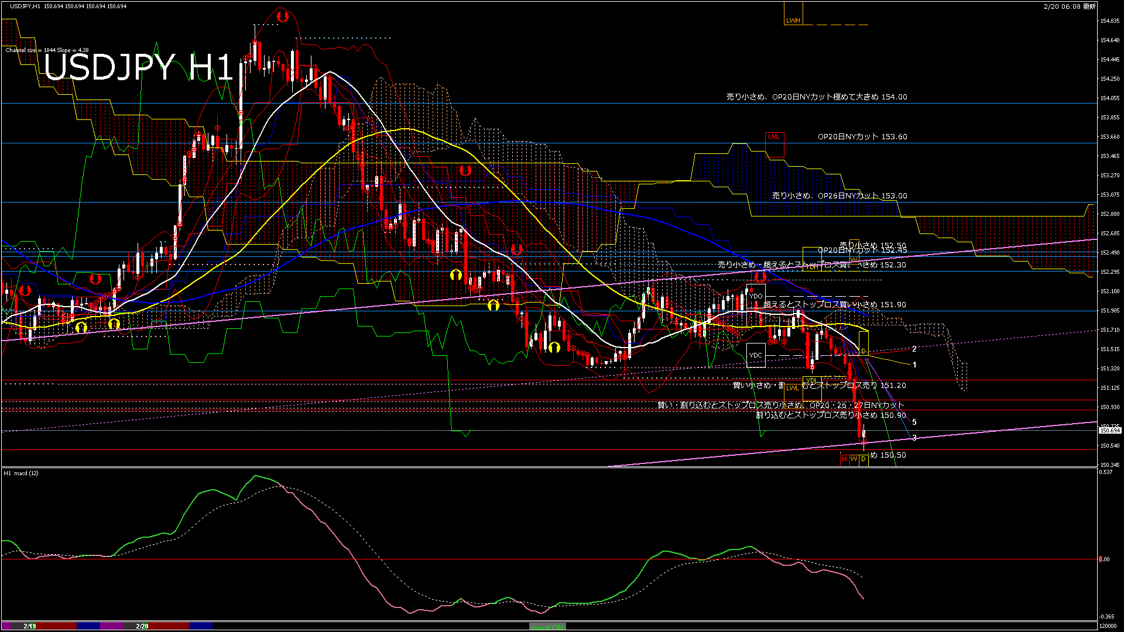
Task: Select the LWH label at the top
Action: 793,20
